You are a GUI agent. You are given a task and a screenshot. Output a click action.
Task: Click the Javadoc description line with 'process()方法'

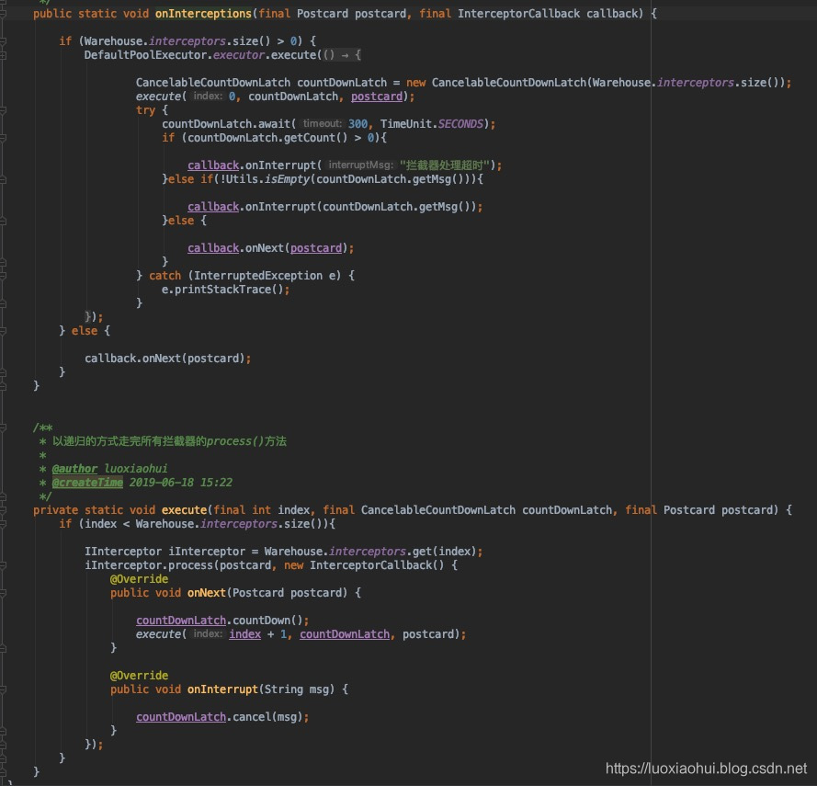coord(169,441)
